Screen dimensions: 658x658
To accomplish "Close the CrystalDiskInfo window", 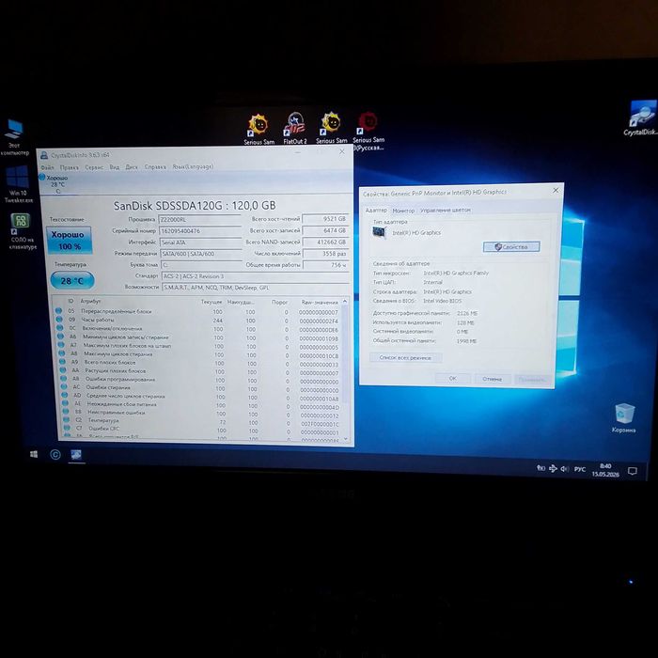I will [342, 151].
